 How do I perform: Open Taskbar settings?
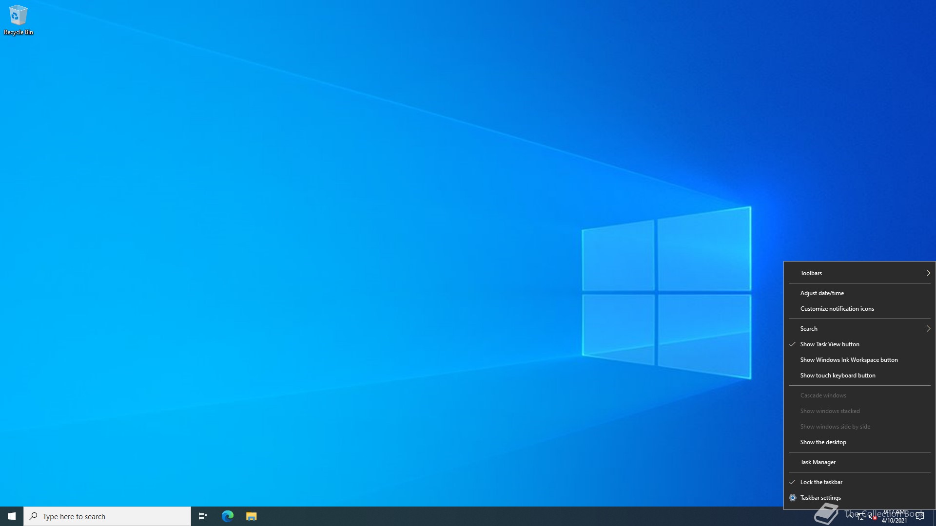(820, 498)
